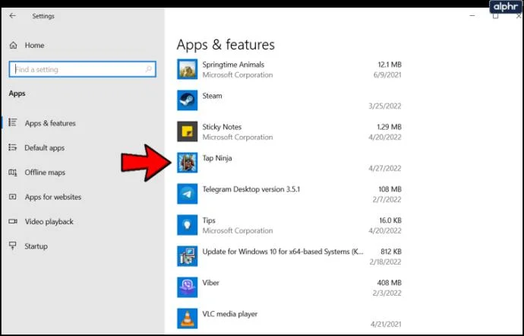Click the 3/25/2022 install date
The height and width of the screenshot is (336, 524).
click(x=384, y=106)
